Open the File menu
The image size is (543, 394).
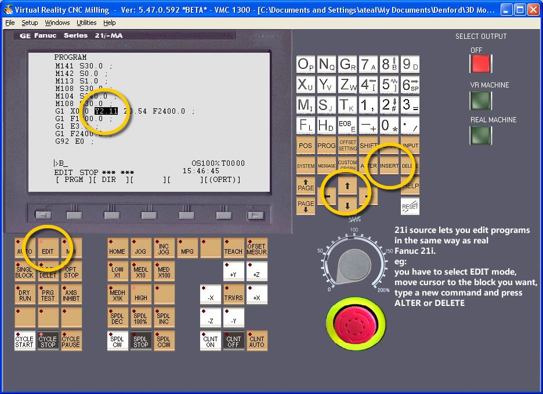click(10, 23)
